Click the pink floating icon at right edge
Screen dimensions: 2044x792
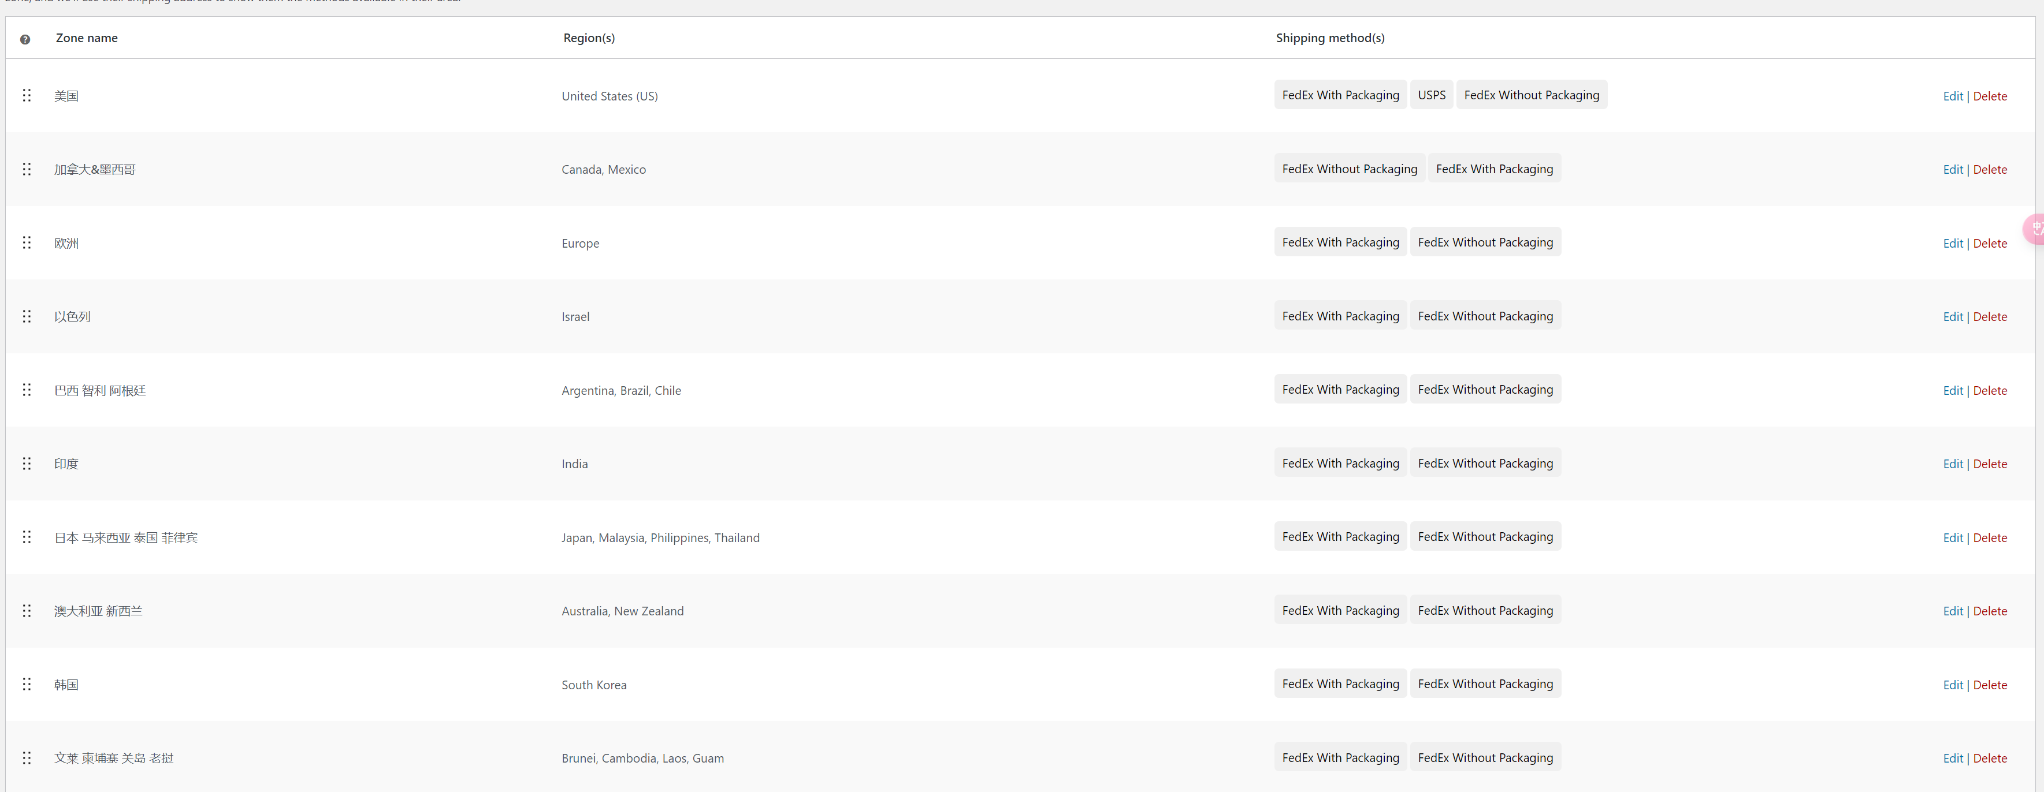pos(2035,229)
